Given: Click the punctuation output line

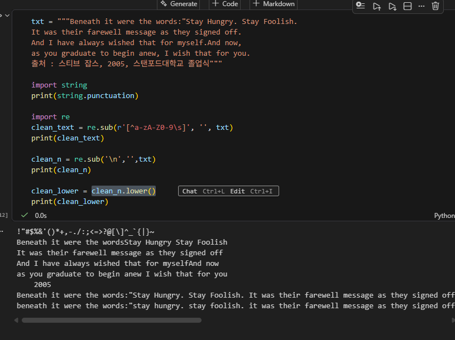Looking at the screenshot, I should (85, 232).
